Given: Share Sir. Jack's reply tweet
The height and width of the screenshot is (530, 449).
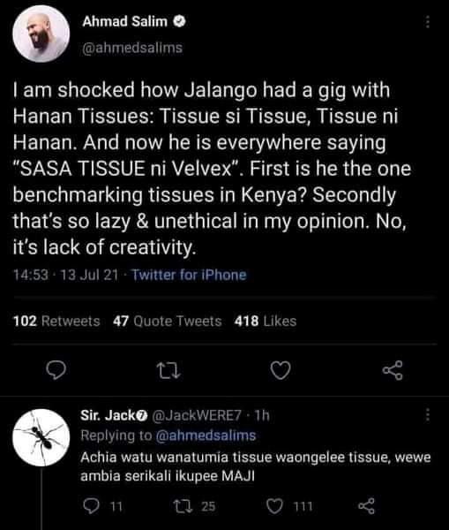Looking at the screenshot, I should [x=366, y=506].
